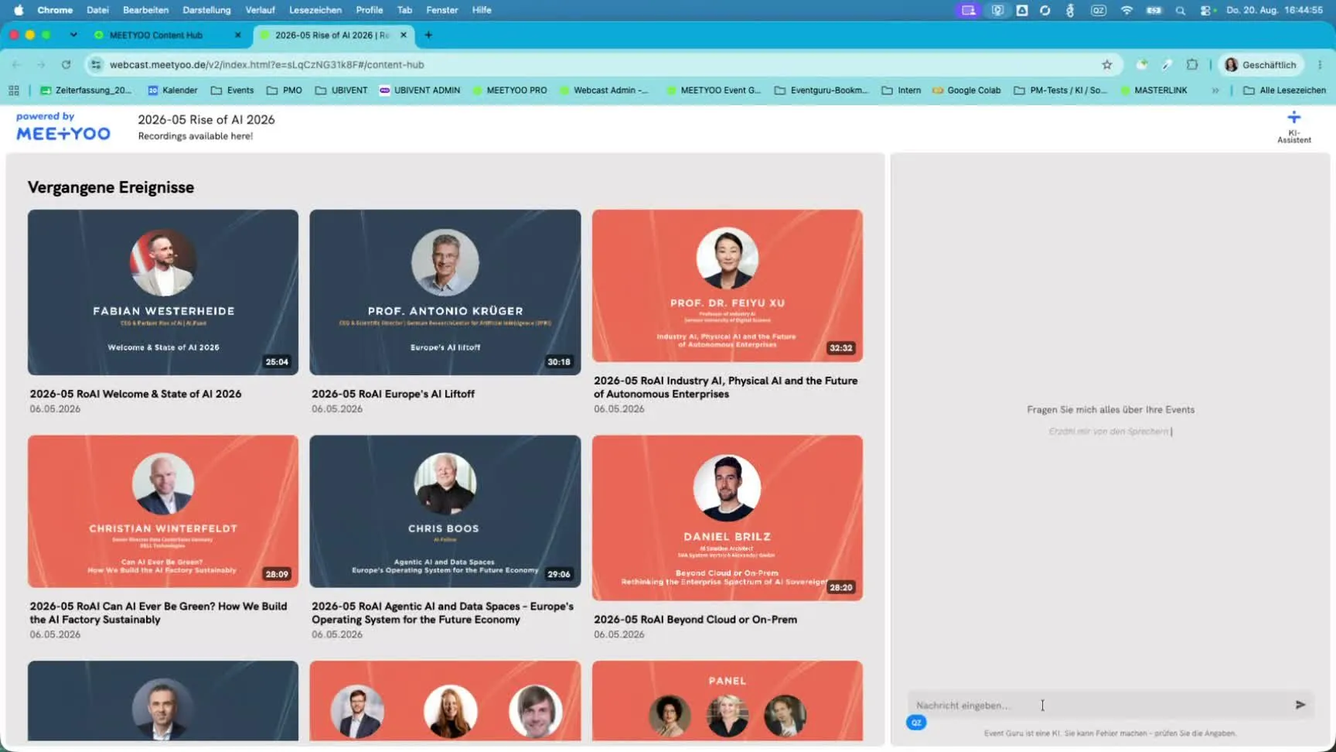This screenshot has height=752, width=1336.
Task: Open the apps grid in bookmarks bar
Action: (x=14, y=91)
